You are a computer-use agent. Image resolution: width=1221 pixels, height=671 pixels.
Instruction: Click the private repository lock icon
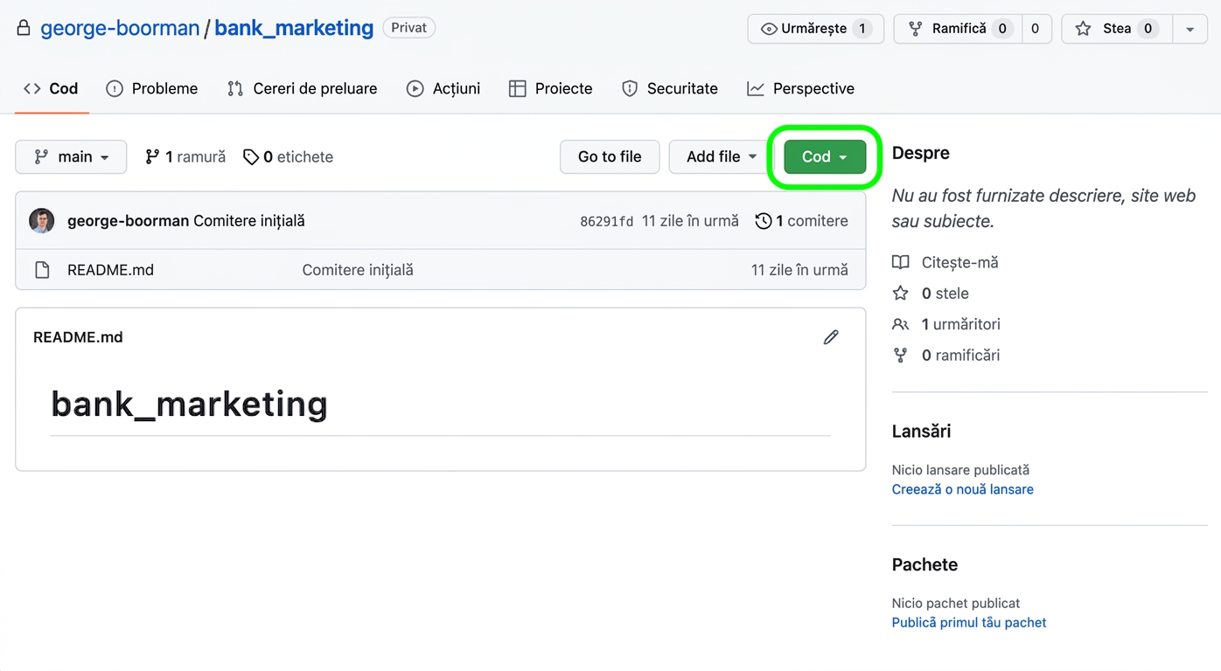(x=24, y=28)
